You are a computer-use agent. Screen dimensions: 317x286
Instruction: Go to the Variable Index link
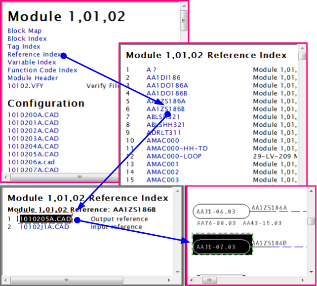tap(32, 62)
